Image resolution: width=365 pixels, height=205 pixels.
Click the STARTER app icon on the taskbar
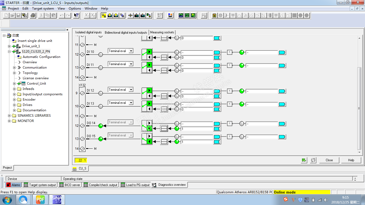(57, 200)
